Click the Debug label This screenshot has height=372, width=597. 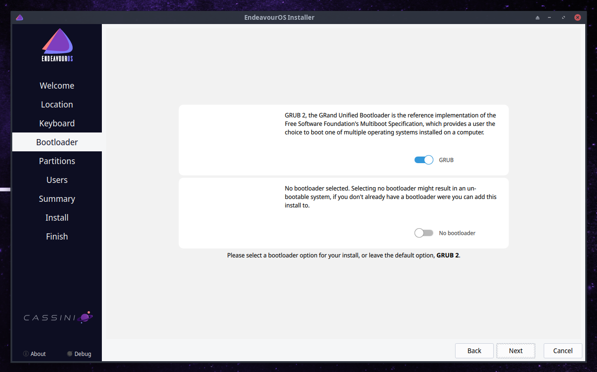point(83,354)
